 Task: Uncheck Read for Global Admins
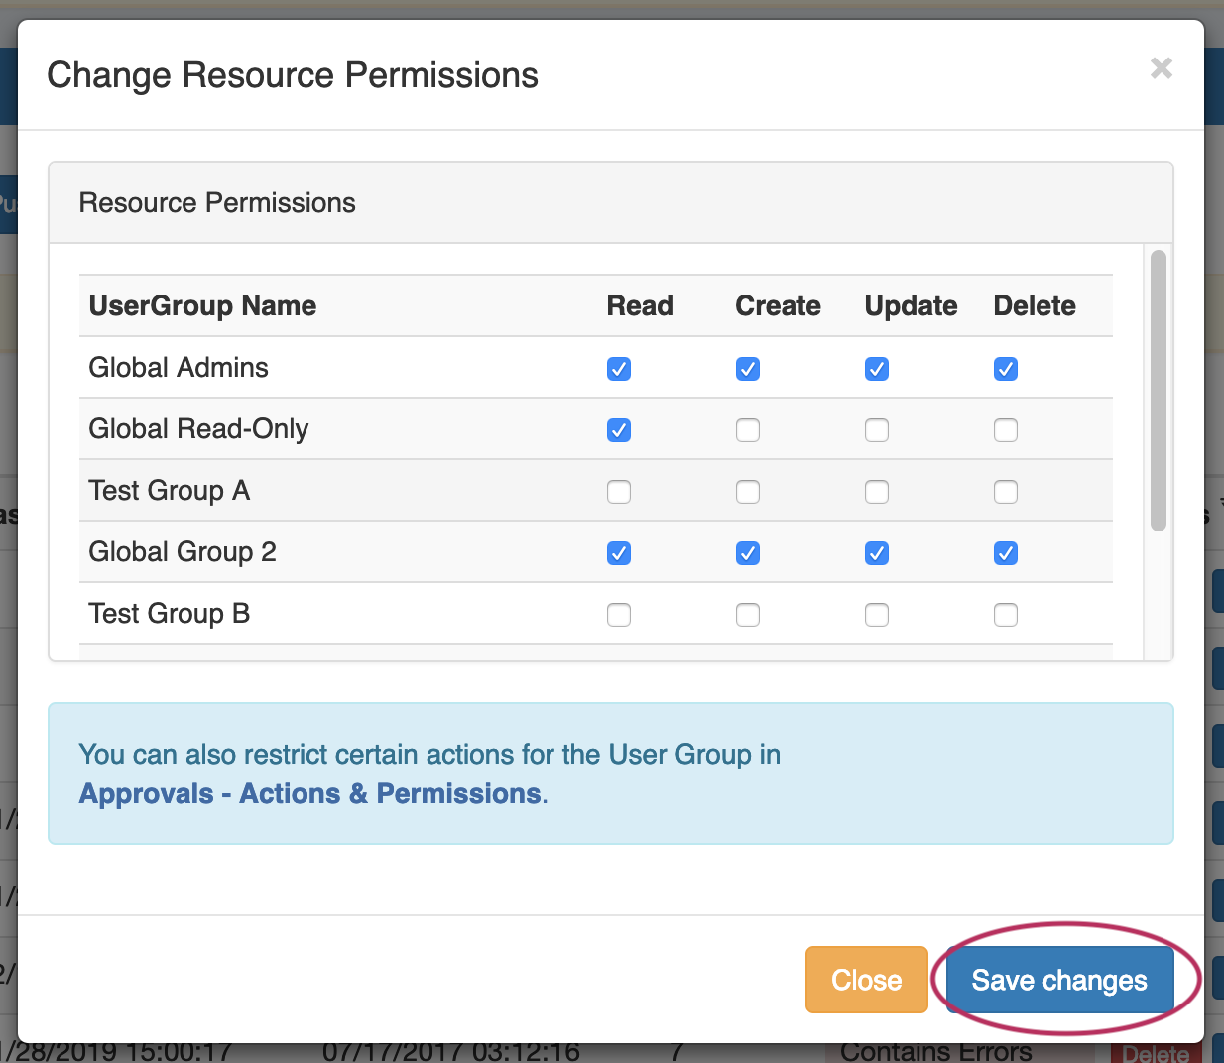coord(619,369)
